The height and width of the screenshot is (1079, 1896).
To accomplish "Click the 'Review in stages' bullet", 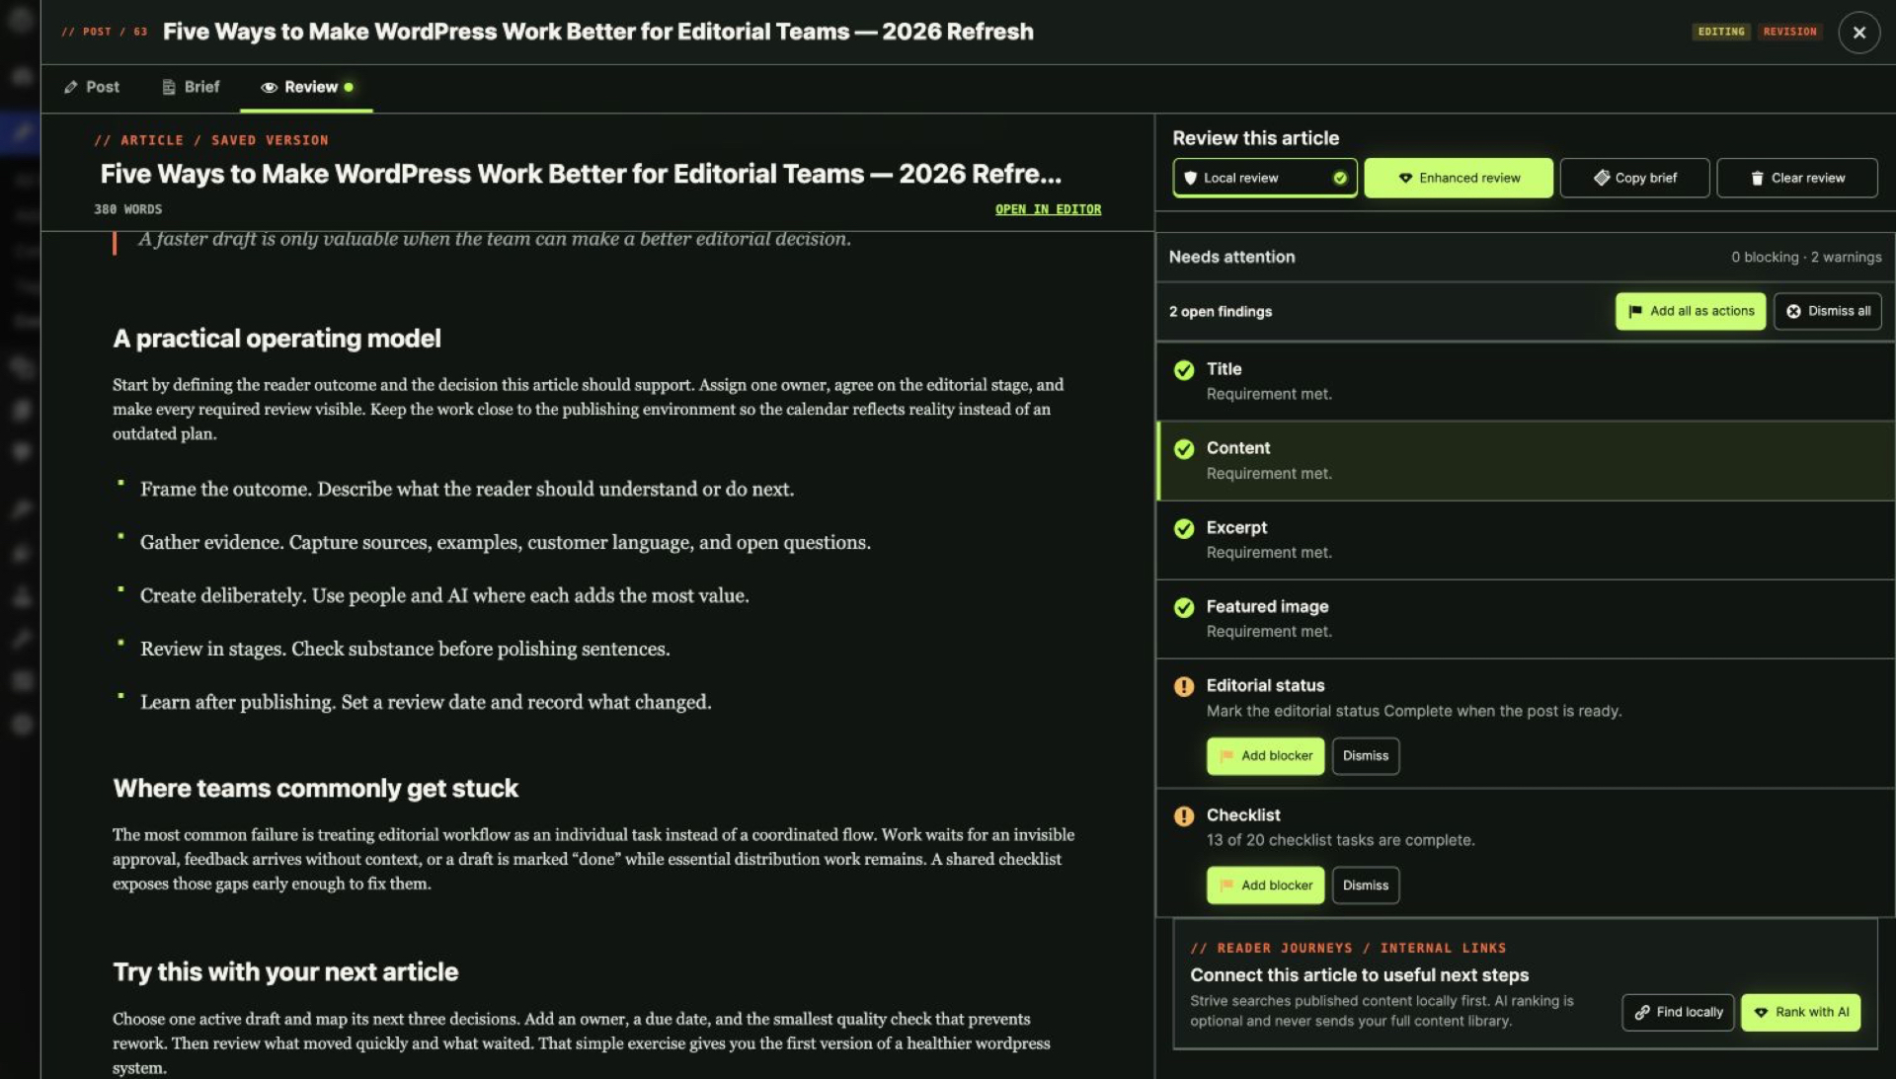I will (405, 650).
